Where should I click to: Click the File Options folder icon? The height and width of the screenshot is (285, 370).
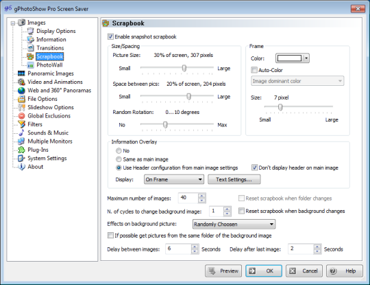click(x=21, y=99)
